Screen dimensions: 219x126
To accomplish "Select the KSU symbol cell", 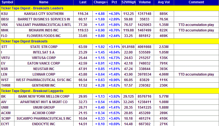I will click(x=7, y=14).
